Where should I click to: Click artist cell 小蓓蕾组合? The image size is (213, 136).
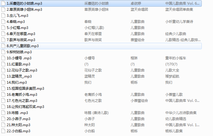pyautogui.click(x=139, y=101)
